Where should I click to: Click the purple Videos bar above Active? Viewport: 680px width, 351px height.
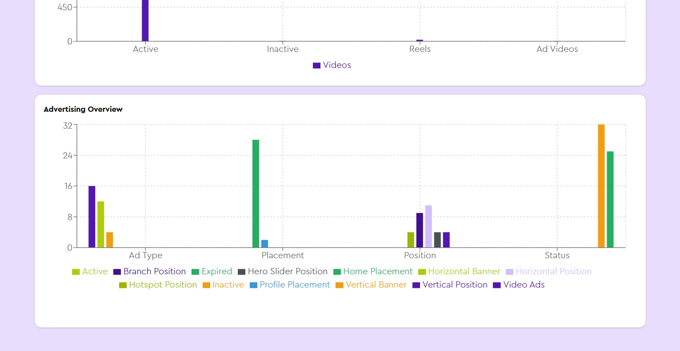145,20
